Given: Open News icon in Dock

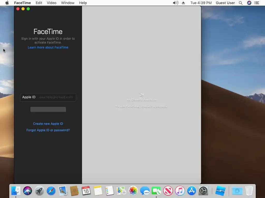Looking at the screenshot, I should click(168, 191).
